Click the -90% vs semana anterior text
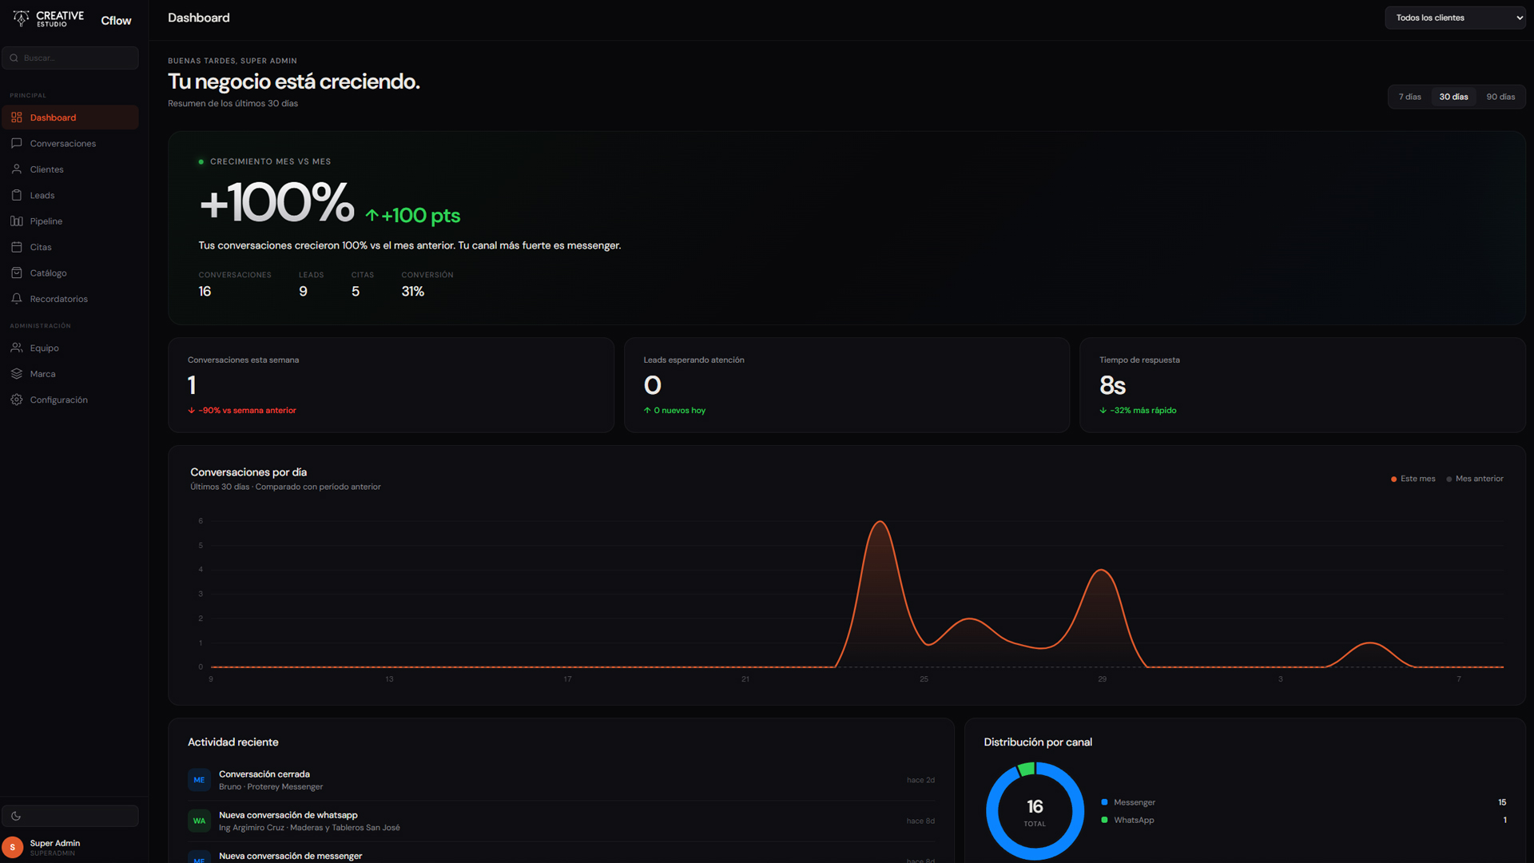The height and width of the screenshot is (863, 1534). pyautogui.click(x=242, y=411)
